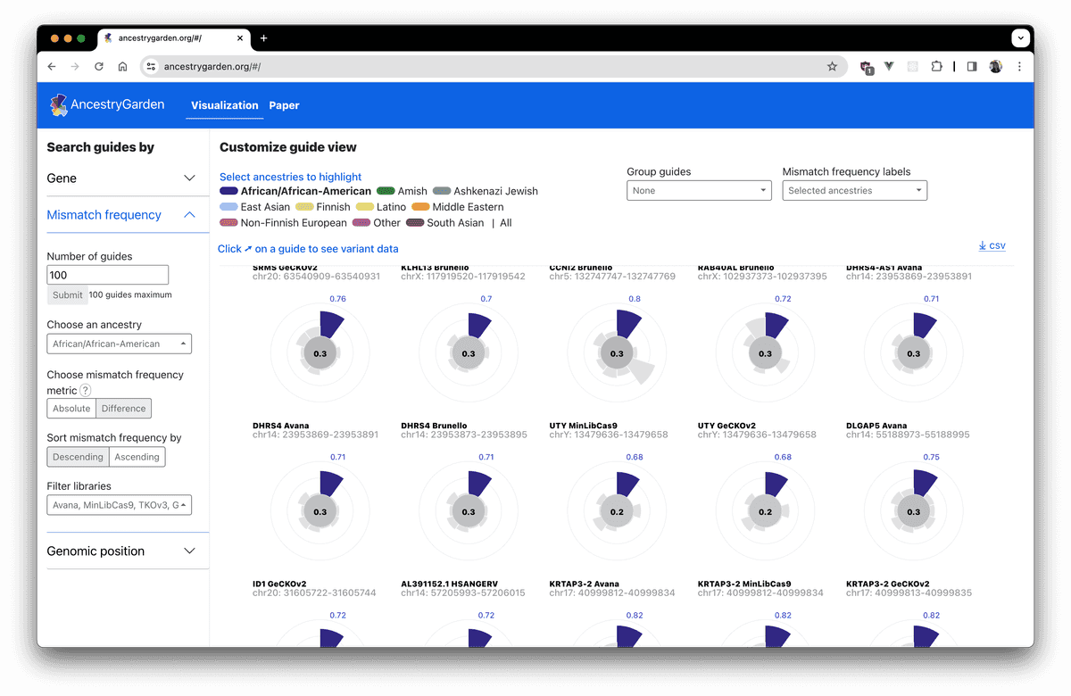The width and height of the screenshot is (1071, 696).
Task: Click the AncestryGarden logo icon
Action: pos(59,105)
